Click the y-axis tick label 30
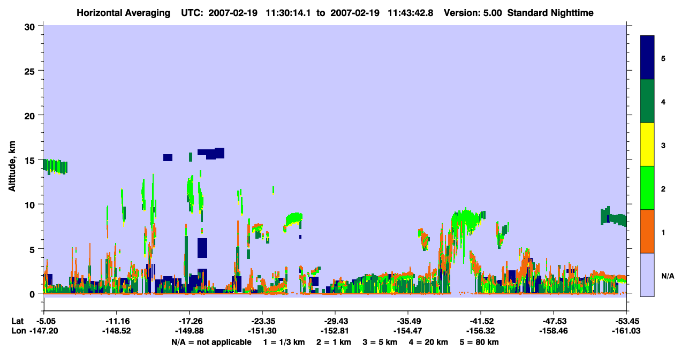Screen dimensions: 696x357 (31, 26)
